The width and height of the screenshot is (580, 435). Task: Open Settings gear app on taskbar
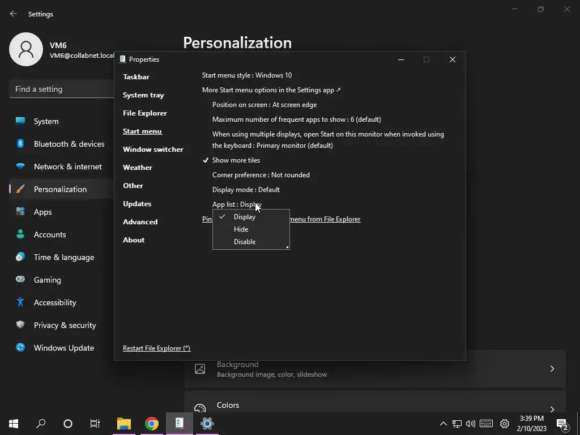(207, 423)
